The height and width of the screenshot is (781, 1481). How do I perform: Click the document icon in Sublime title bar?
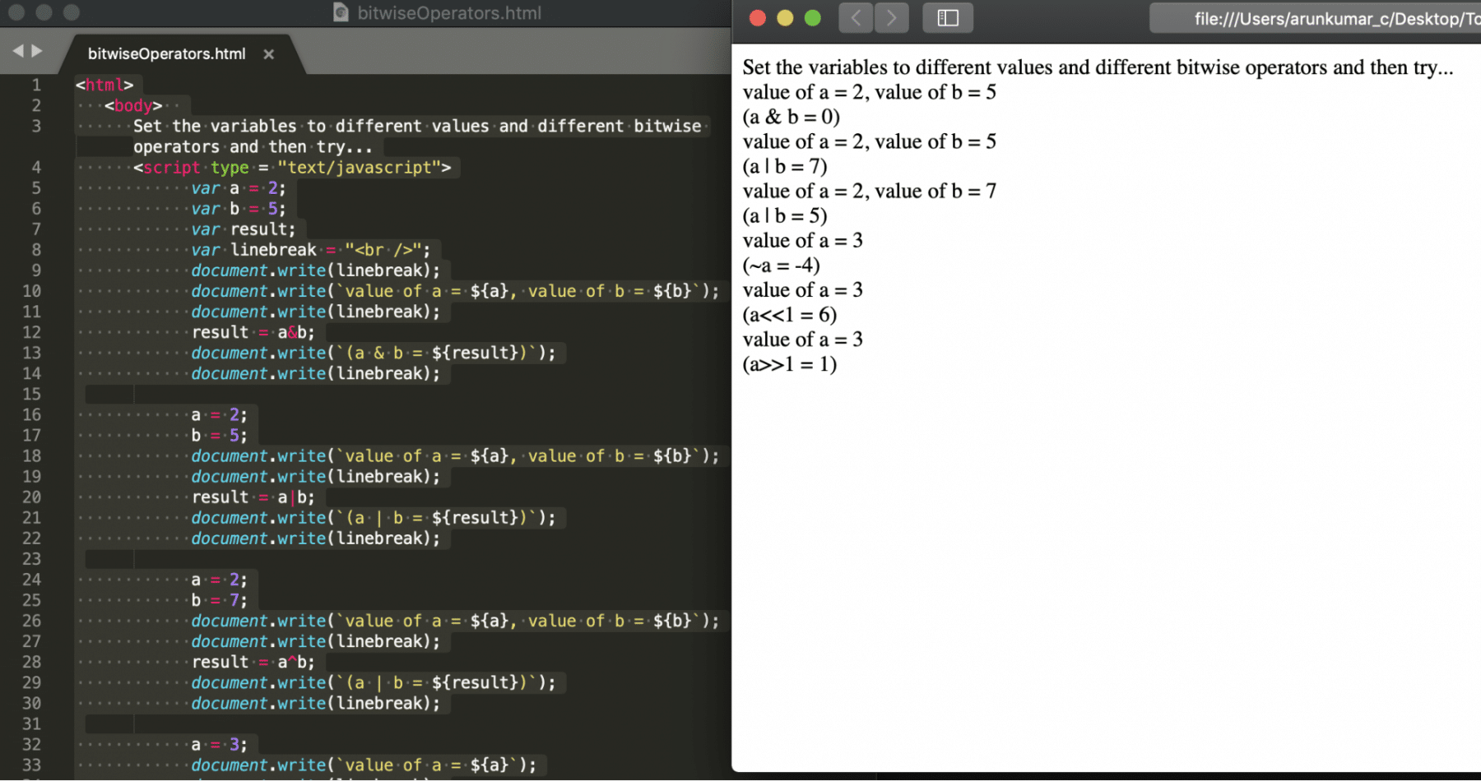pyautogui.click(x=341, y=12)
